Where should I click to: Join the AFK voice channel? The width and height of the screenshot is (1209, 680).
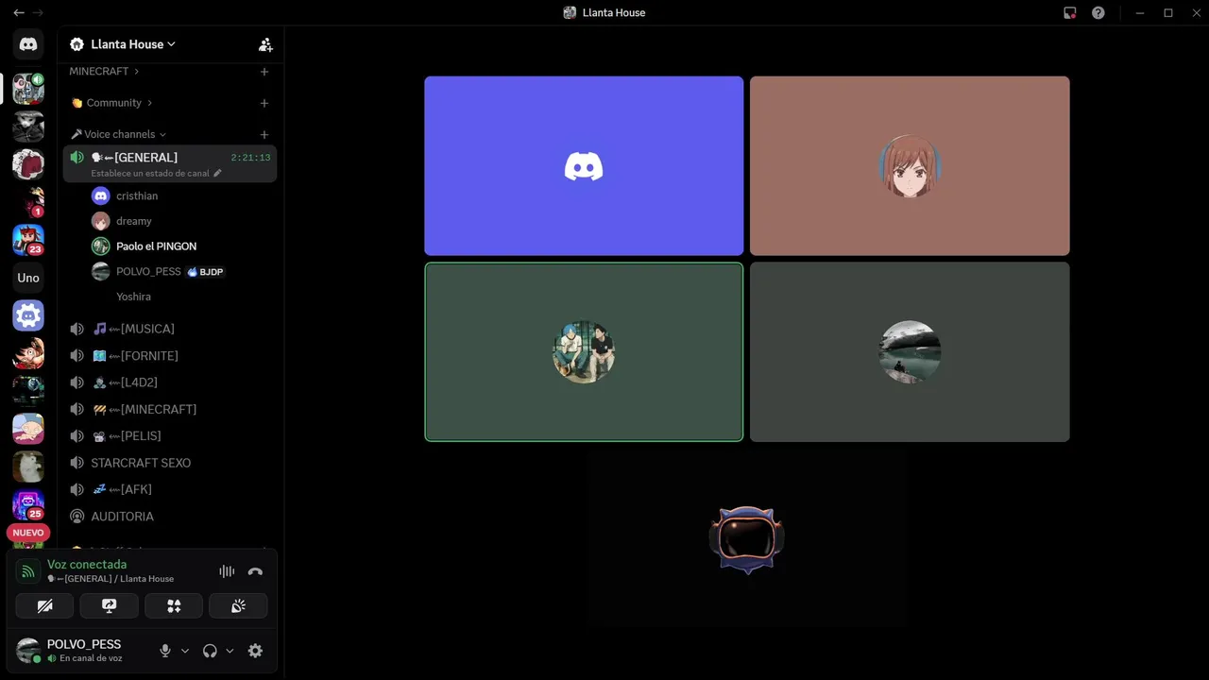click(170, 489)
